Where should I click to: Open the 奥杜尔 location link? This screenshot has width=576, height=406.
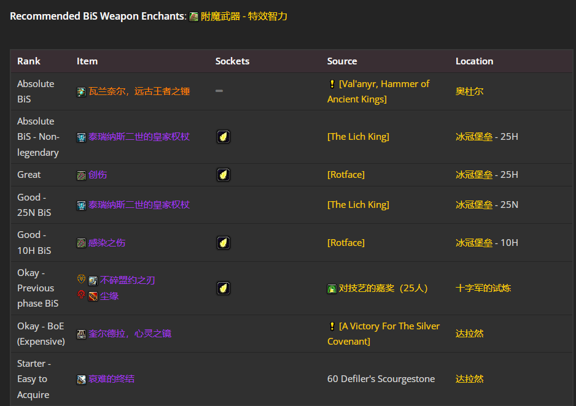(470, 91)
